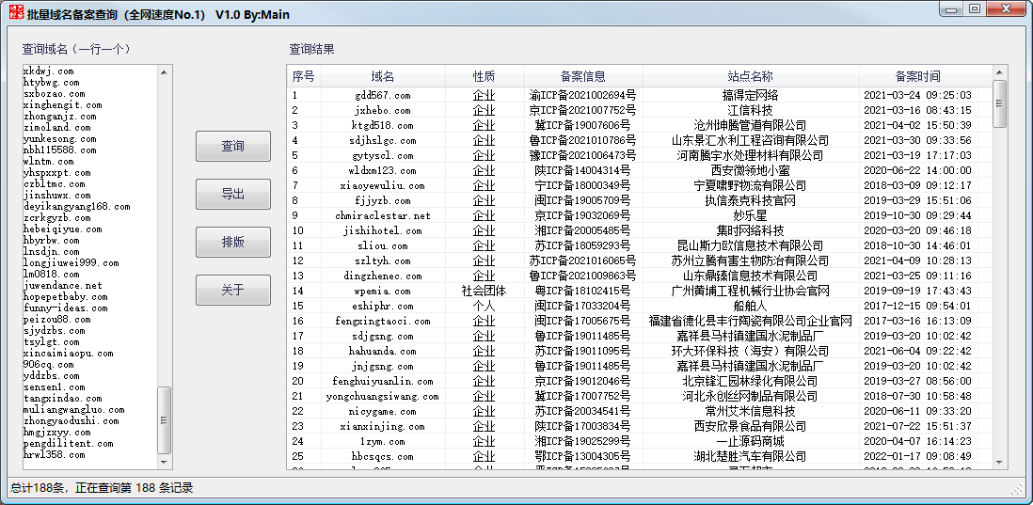The width and height of the screenshot is (1033, 505).
Task: Click the results table vertical scrollbar thumb
Action: (x=1000, y=96)
